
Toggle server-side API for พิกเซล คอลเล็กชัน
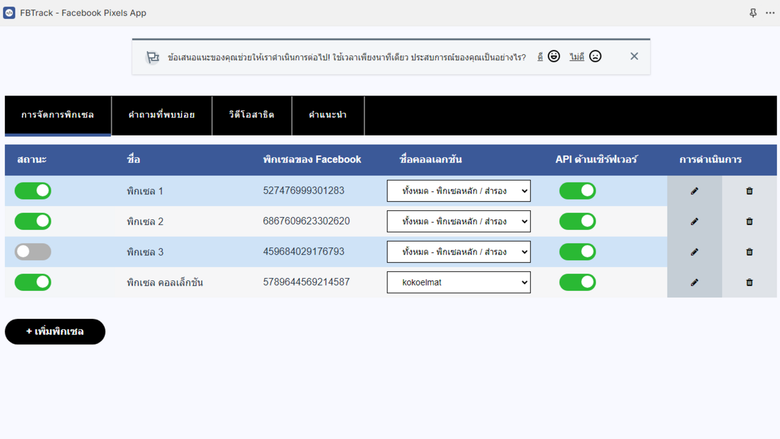[577, 282]
